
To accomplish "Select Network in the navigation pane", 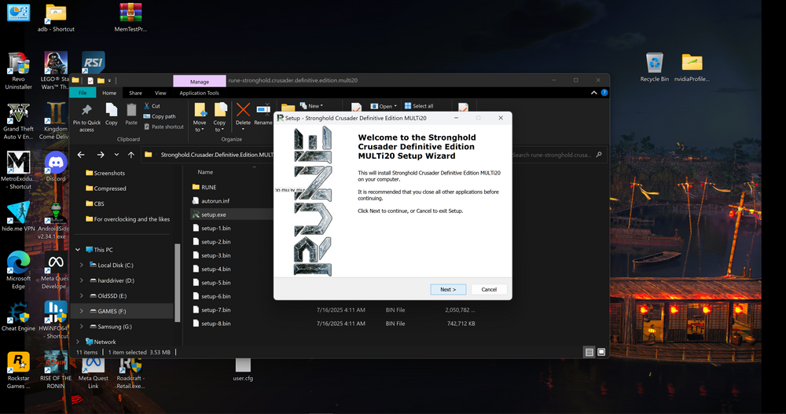I will pyautogui.click(x=101, y=342).
